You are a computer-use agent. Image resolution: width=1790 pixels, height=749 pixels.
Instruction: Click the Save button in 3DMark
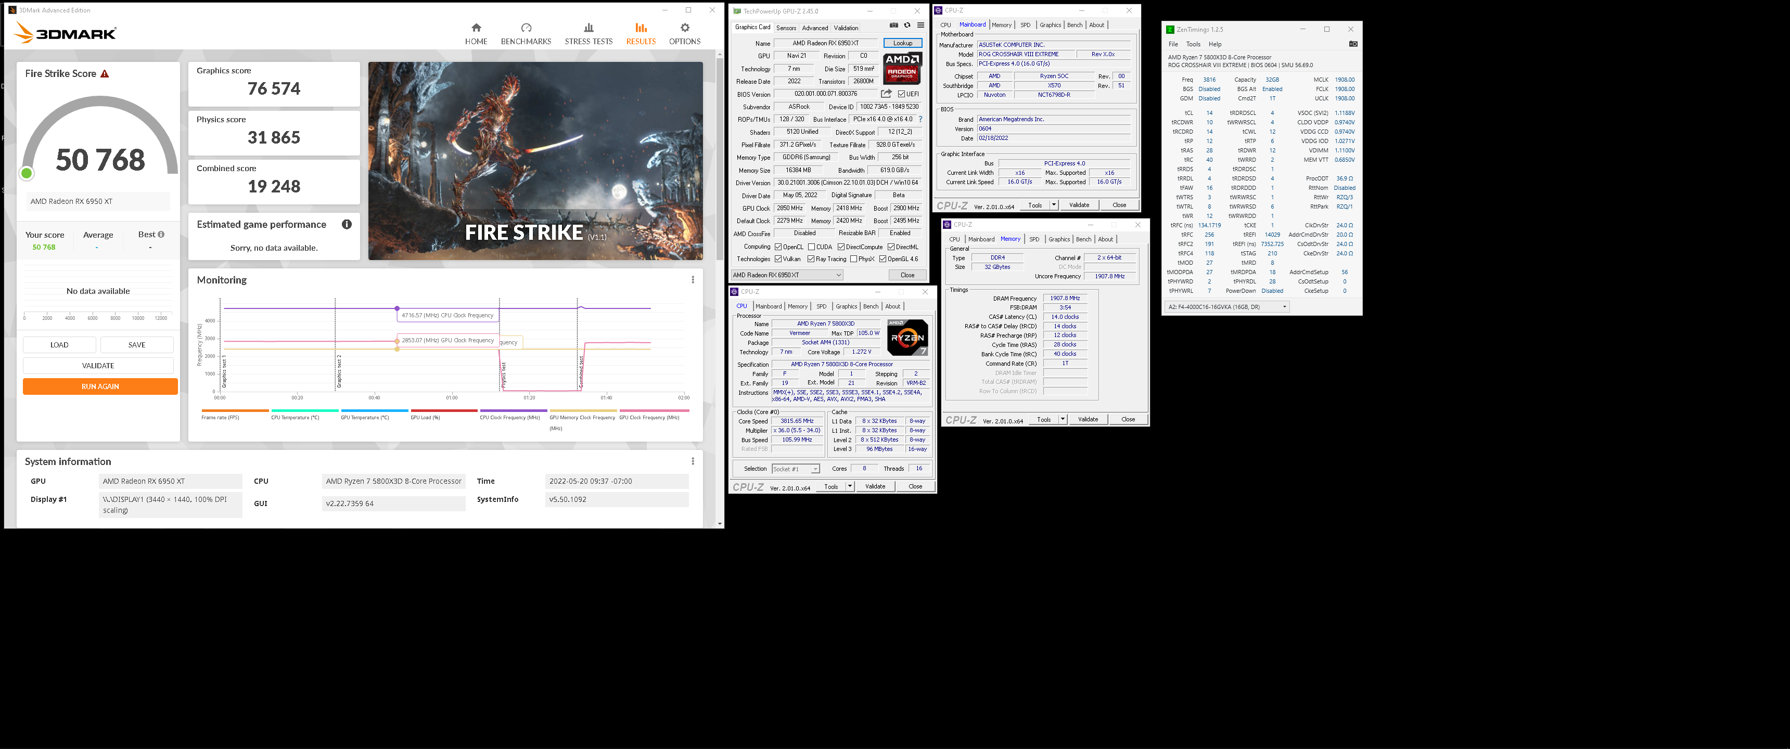[x=137, y=345]
